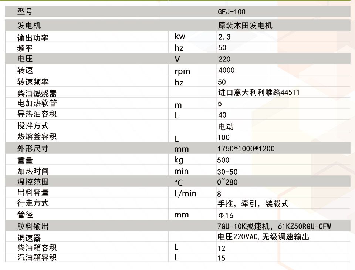Select the 输出功率 row label
The height and width of the screenshot is (270, 355).
(x=33, y=38)
